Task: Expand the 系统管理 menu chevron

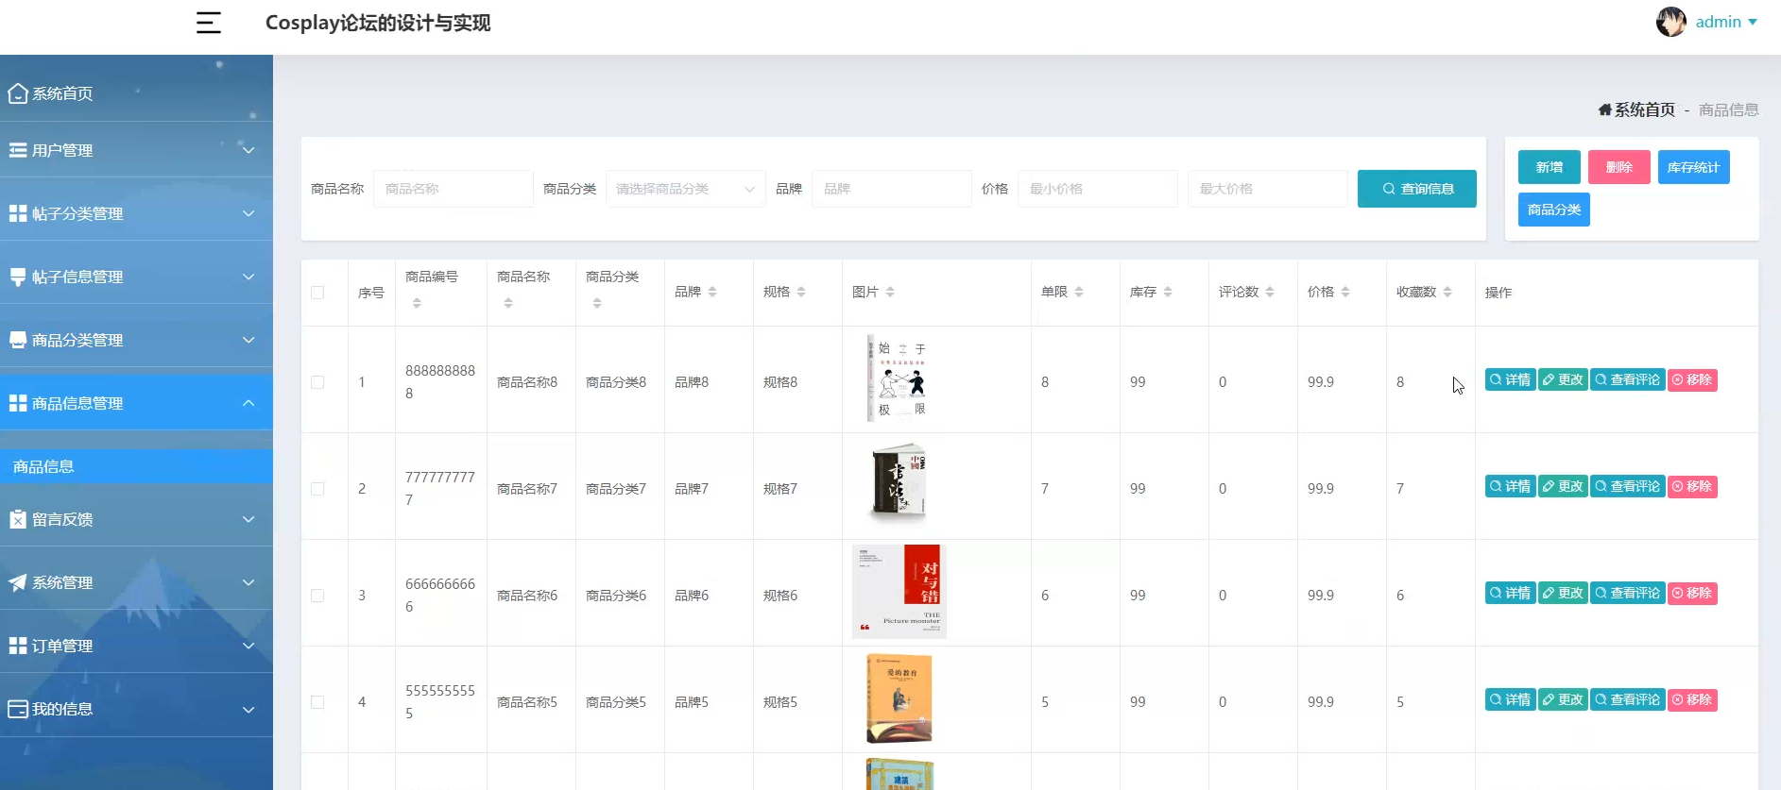Action: pyautogui.click(x=248, y=582)
